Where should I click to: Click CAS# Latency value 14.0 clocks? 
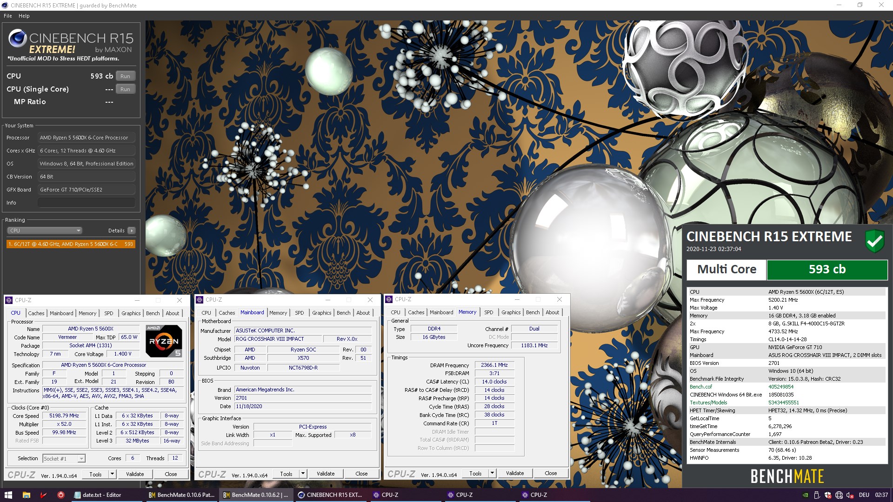pyautogui.click(x=494, y=382)
